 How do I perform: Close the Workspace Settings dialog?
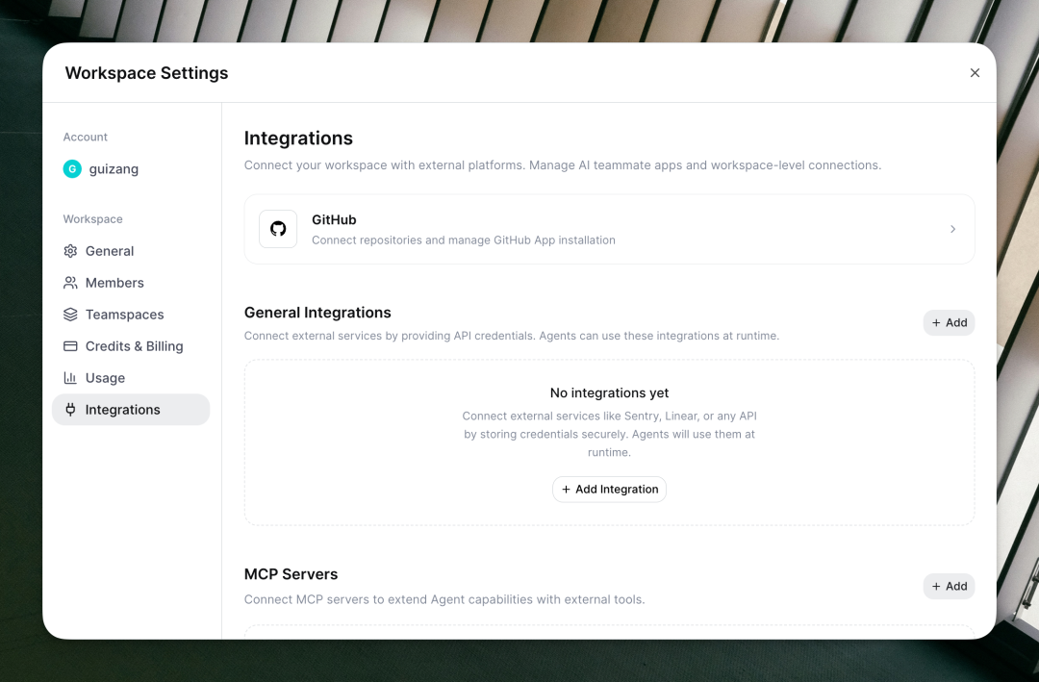click(x=975, y=72)
